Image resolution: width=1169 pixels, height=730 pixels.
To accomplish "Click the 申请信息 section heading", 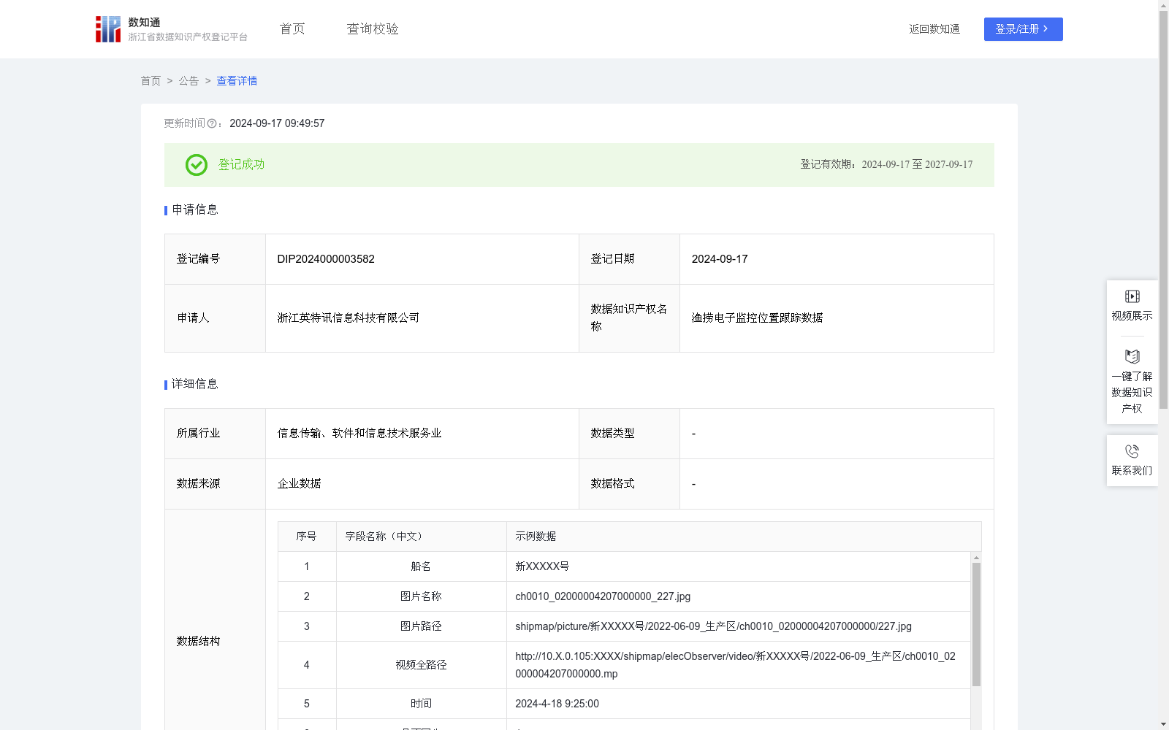I will (194, 210).
